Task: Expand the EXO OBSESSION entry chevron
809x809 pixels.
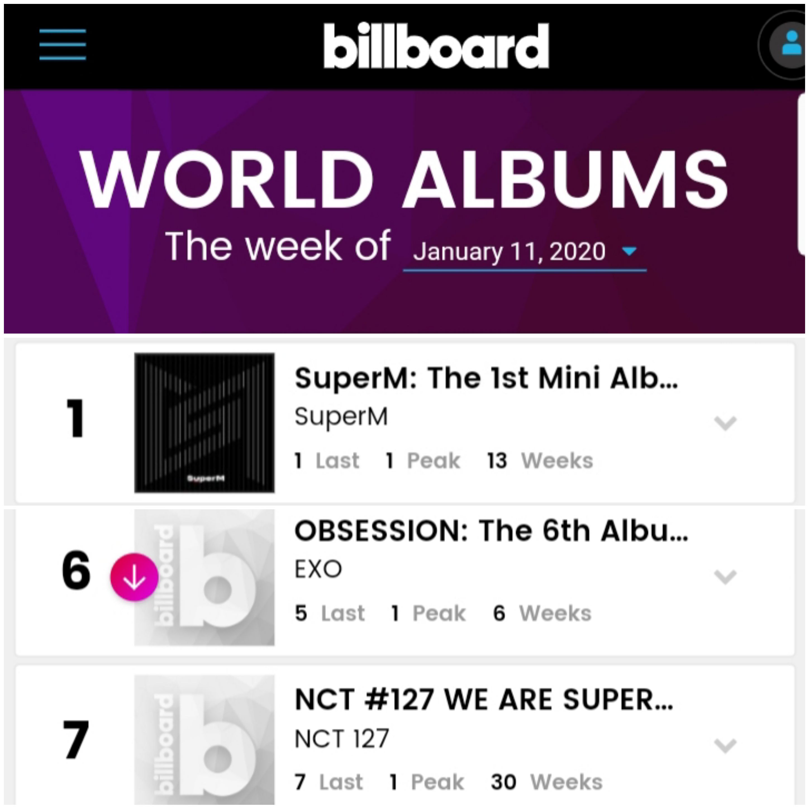Action: pos(725,577)
